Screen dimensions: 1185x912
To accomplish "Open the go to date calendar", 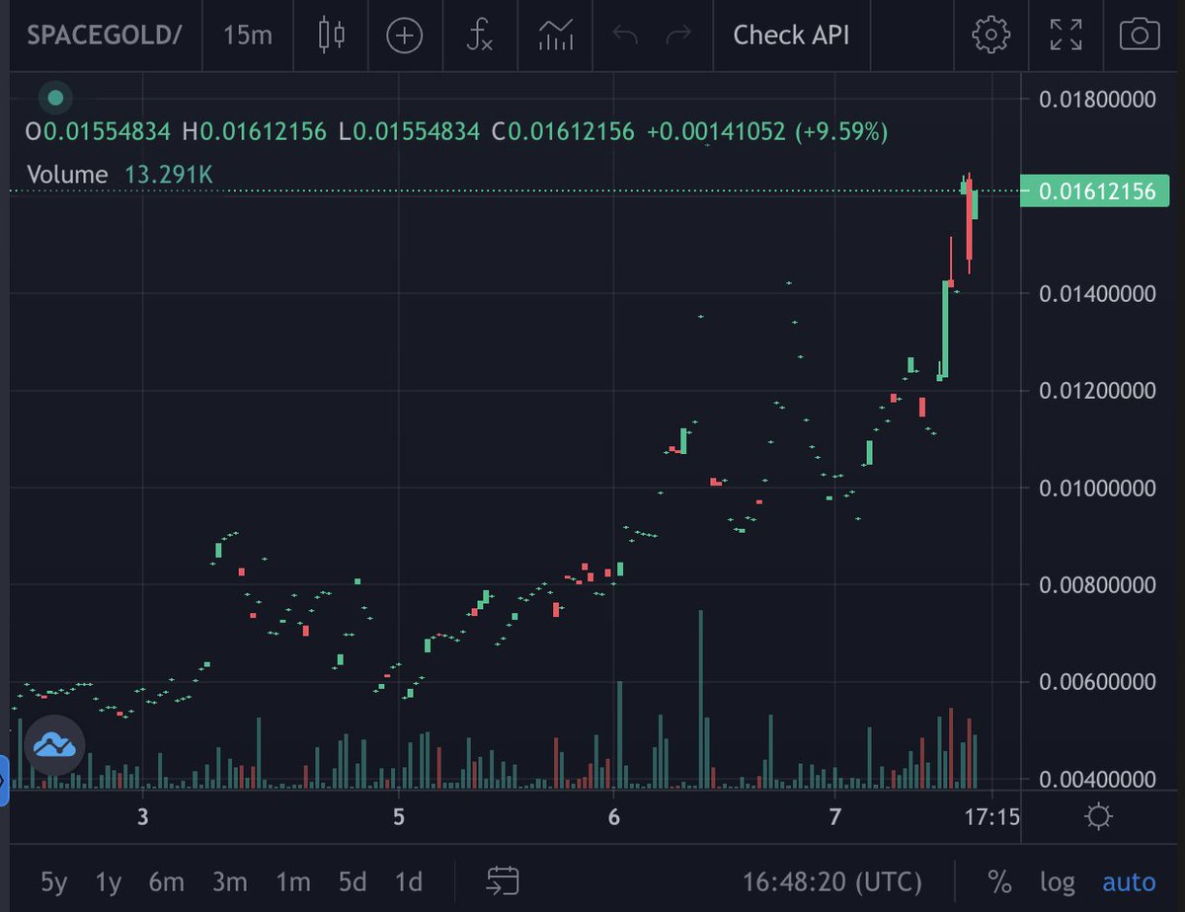I will click(504, 880).
